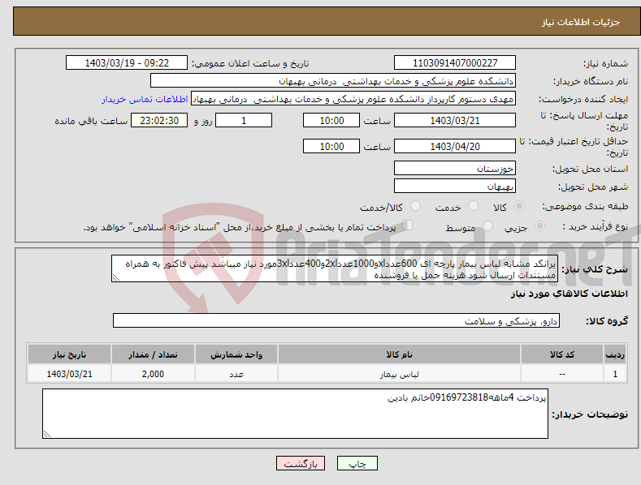Click the remaining days field showing 1
The width and height of the screenshot is (641, 485).
(x=244, y=120)
